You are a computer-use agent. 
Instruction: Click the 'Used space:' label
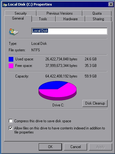coord(24,59)
